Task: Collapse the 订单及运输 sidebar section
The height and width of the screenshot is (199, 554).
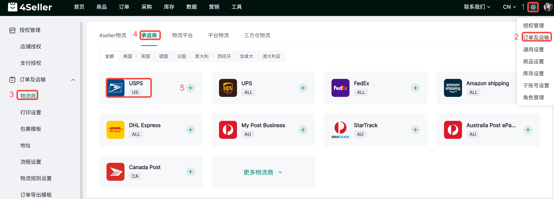Action: click(73, 80)
